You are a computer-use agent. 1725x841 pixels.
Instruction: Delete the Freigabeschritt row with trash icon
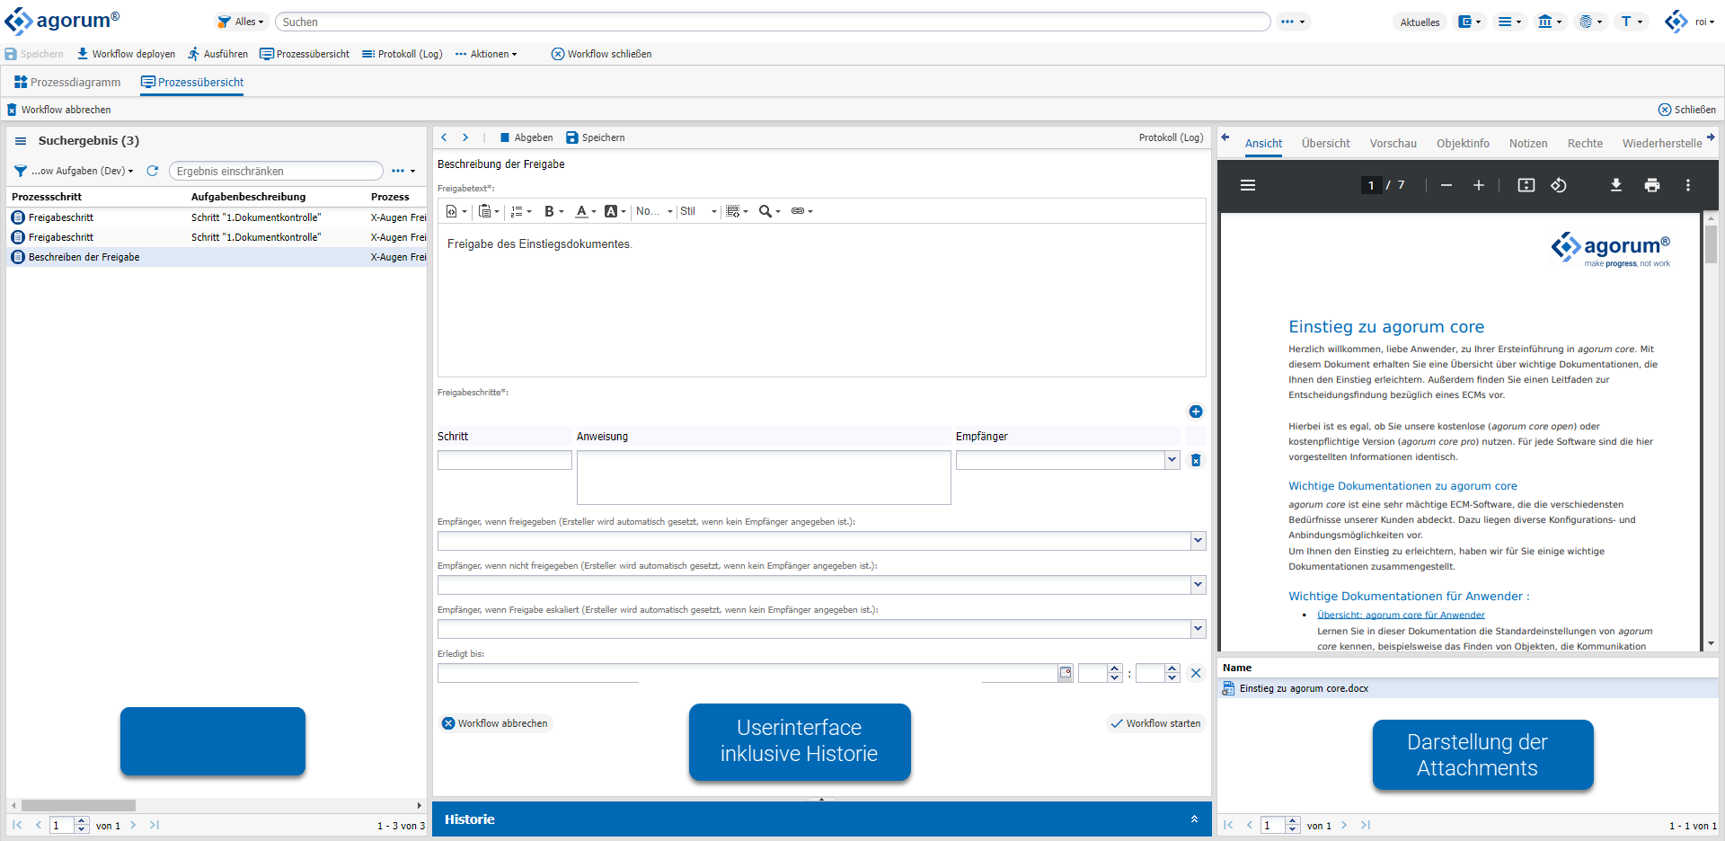1196,460
